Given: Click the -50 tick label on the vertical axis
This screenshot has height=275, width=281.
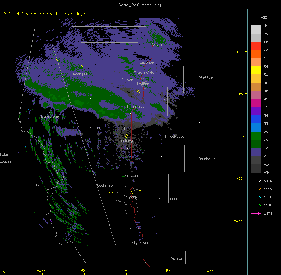Looking at the screenshot, I should tap(239, 178).
